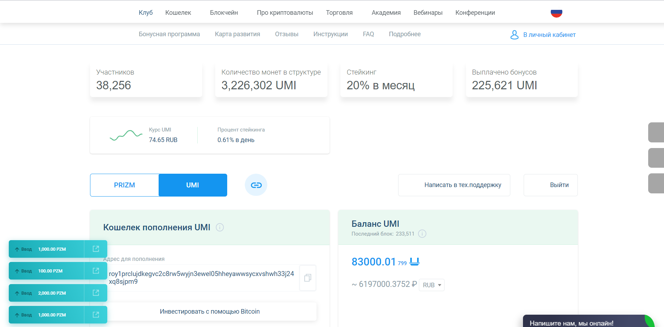Click the Последний блок: 233,511 text
This screenshot has width=664, height=327.
click(x=383, y=234)
